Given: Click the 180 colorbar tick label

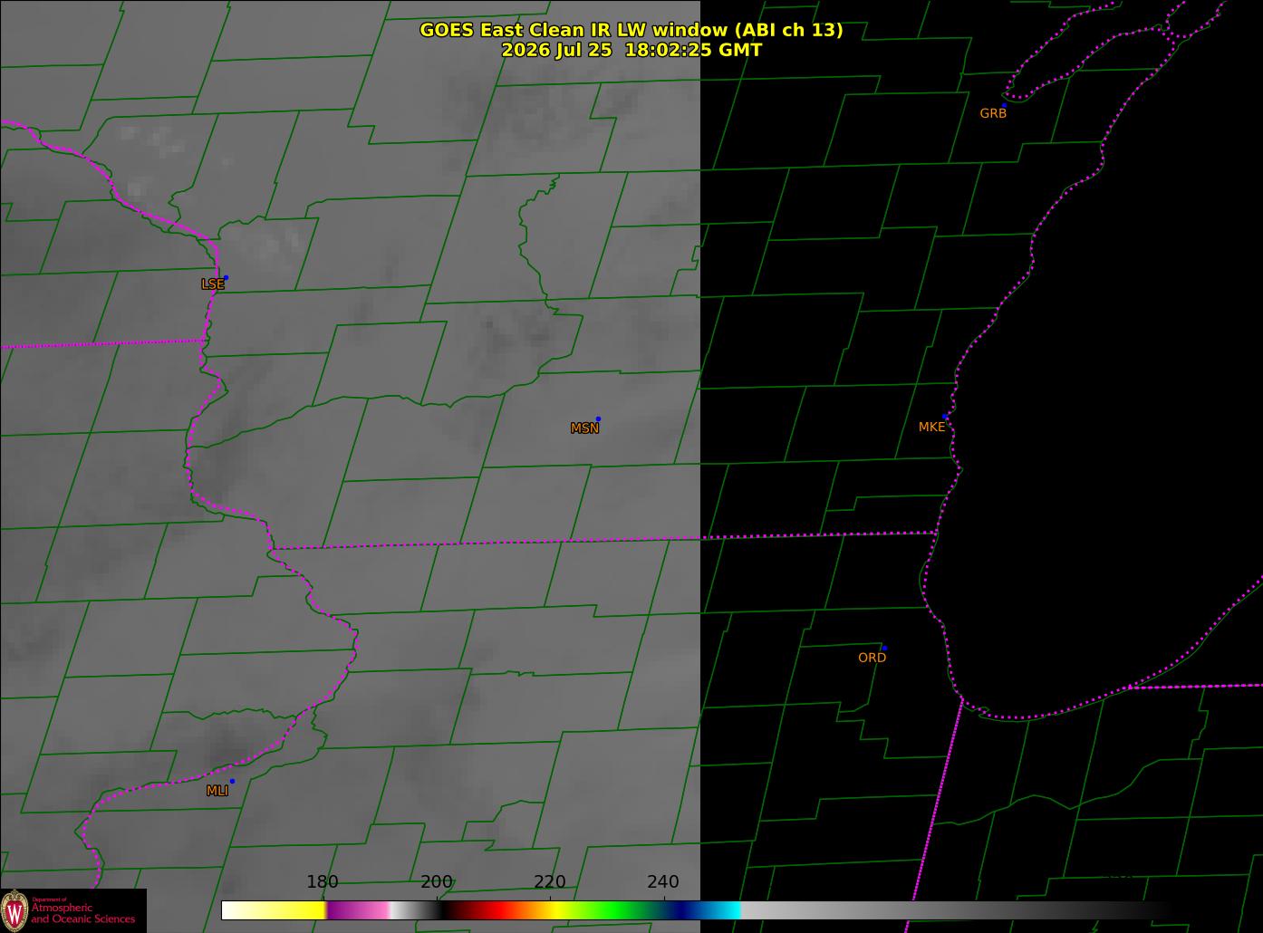Looking at the screenshot, I should point(323,881).
